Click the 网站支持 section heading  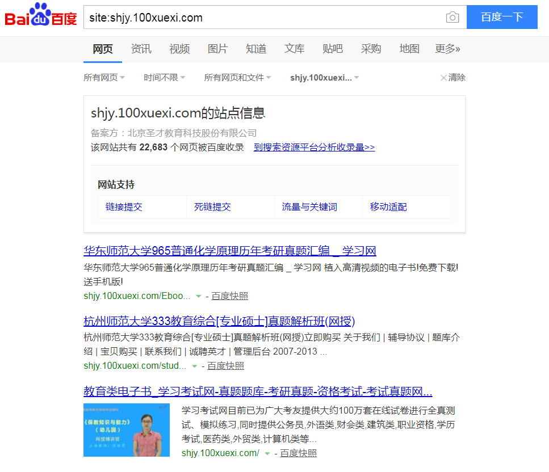click(116, 184)
